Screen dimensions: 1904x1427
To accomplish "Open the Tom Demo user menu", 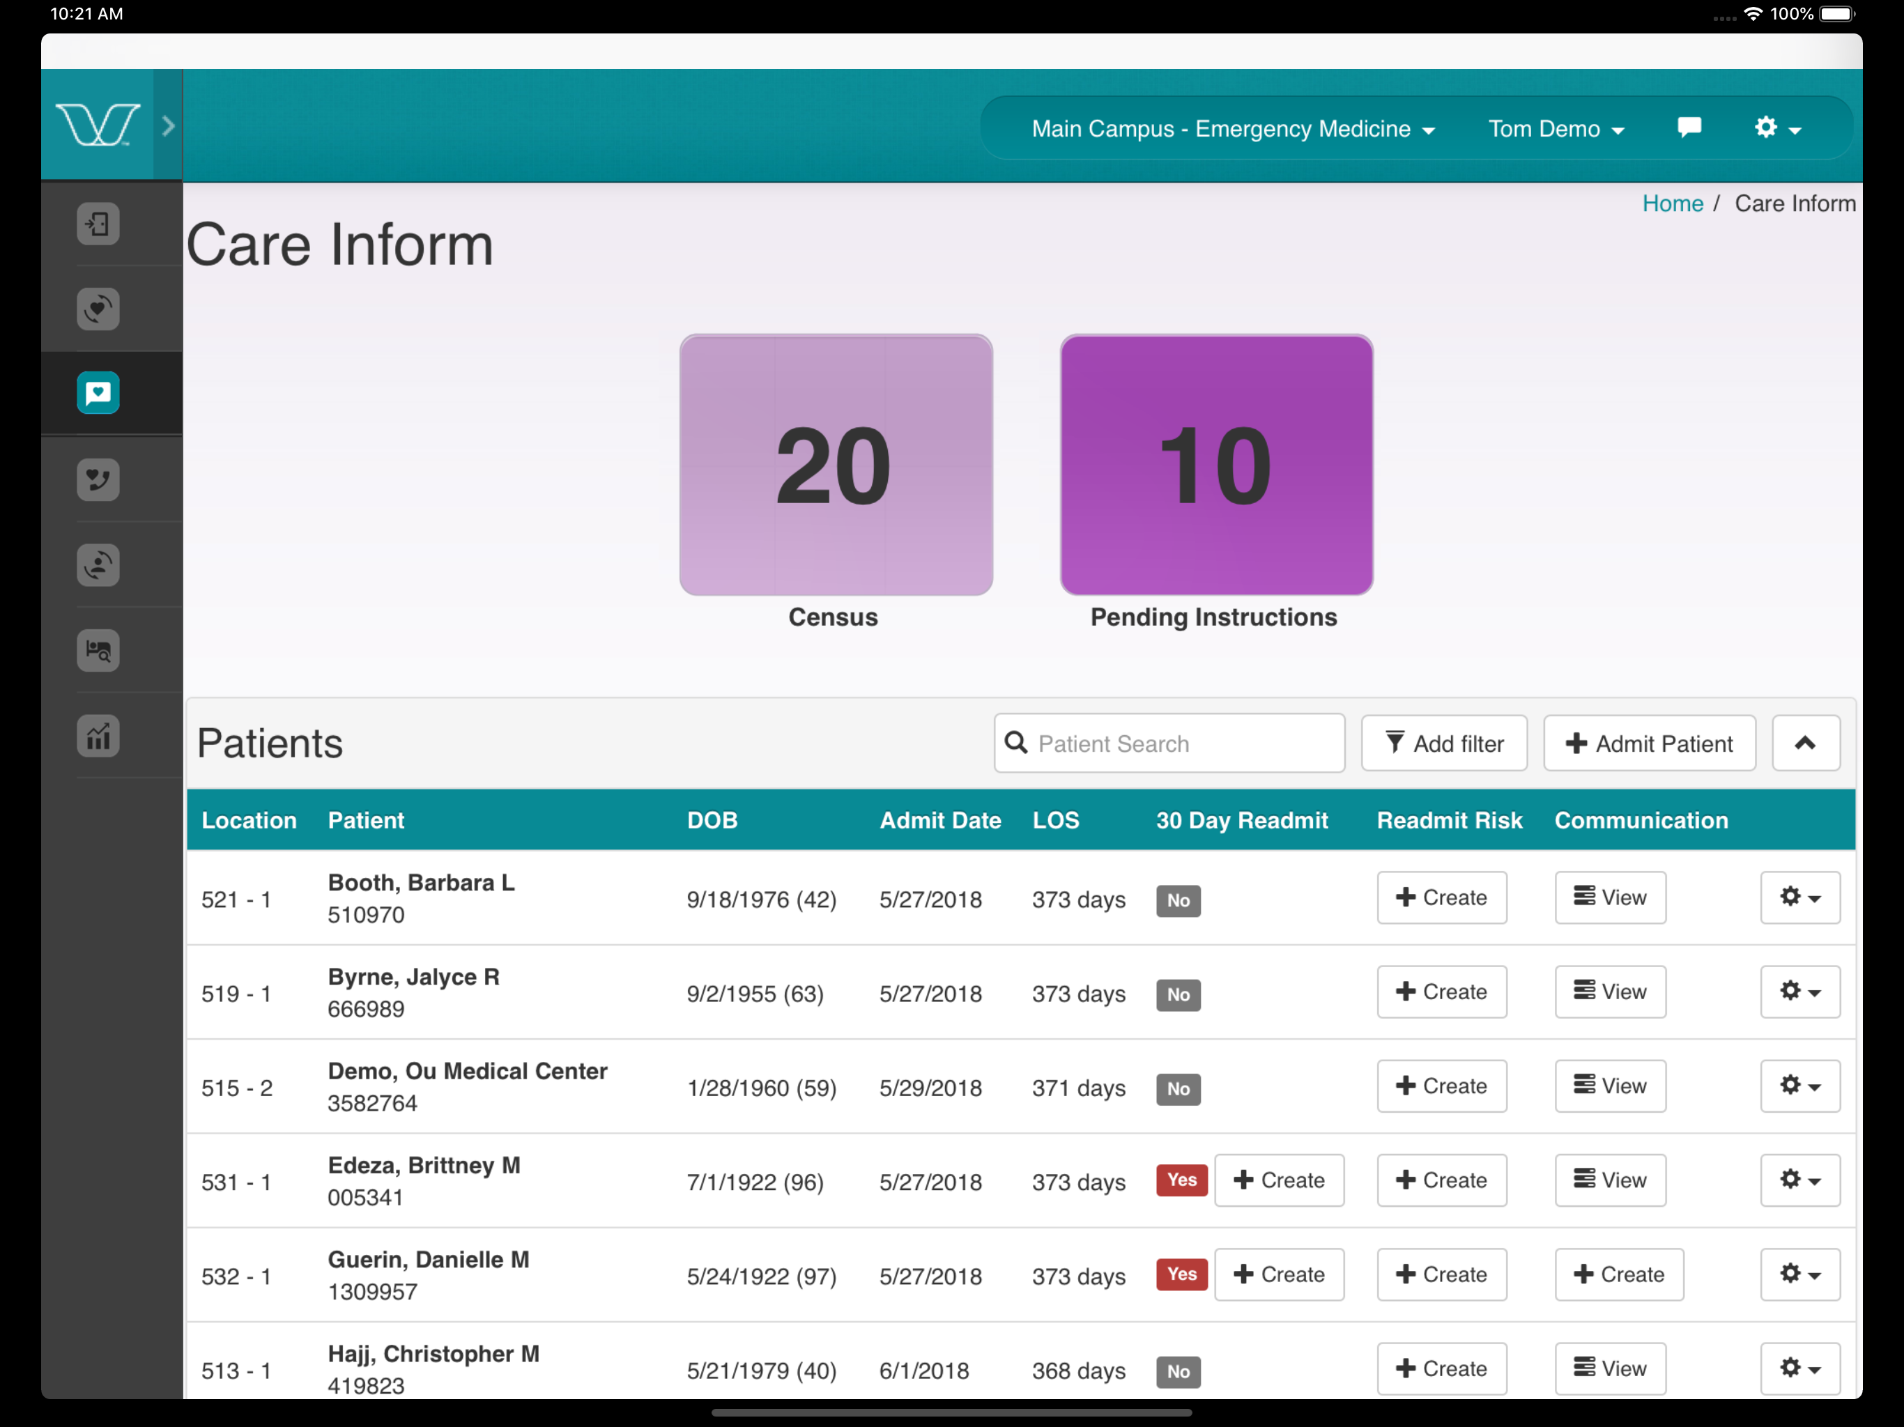I will (1556, 129).
